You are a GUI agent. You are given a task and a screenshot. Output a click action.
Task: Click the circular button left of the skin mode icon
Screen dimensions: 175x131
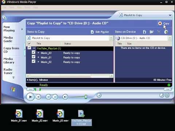point(162,95)
